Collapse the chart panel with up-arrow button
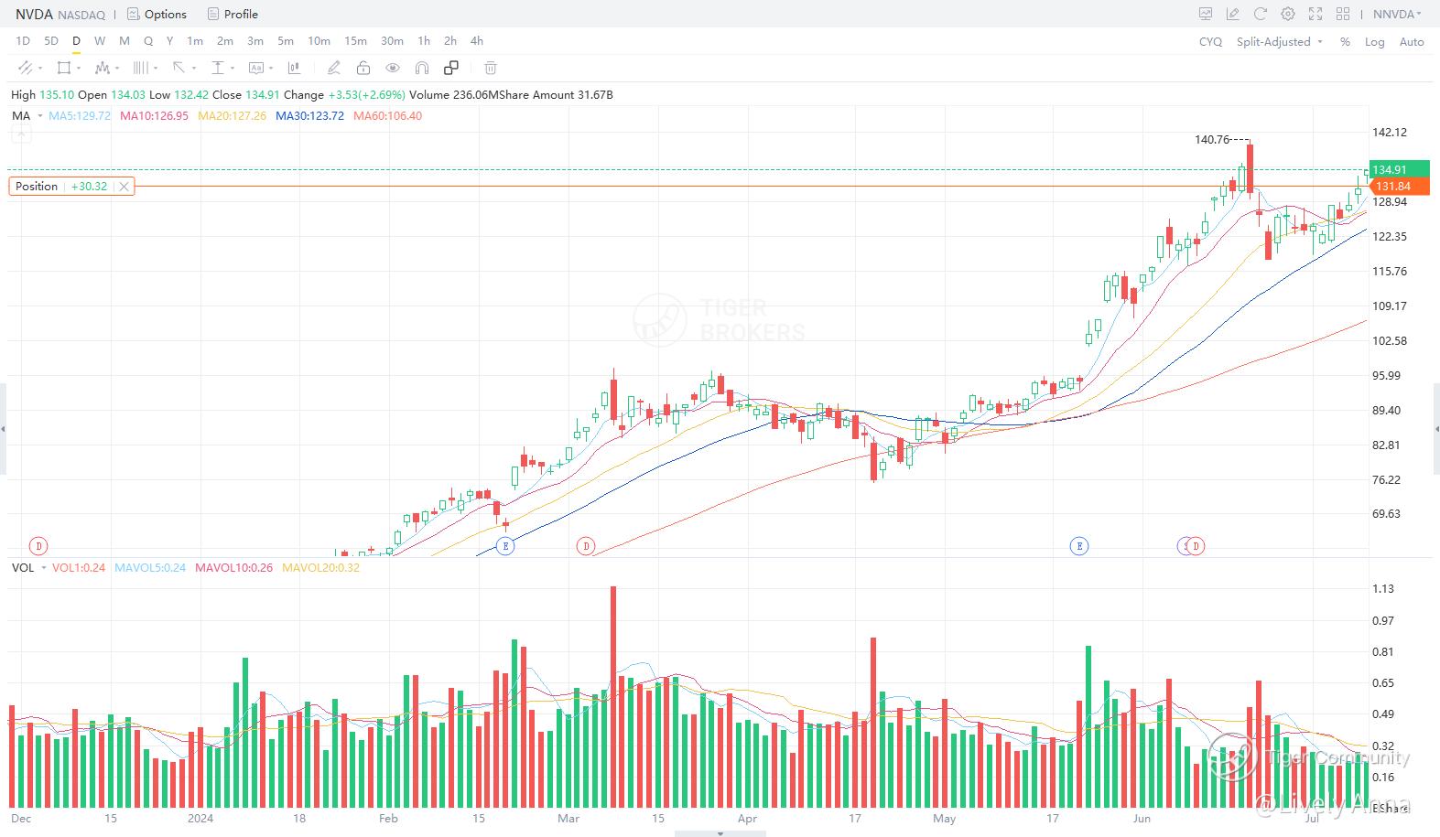This screenshot has width=1440, height=837. point(21,135)
